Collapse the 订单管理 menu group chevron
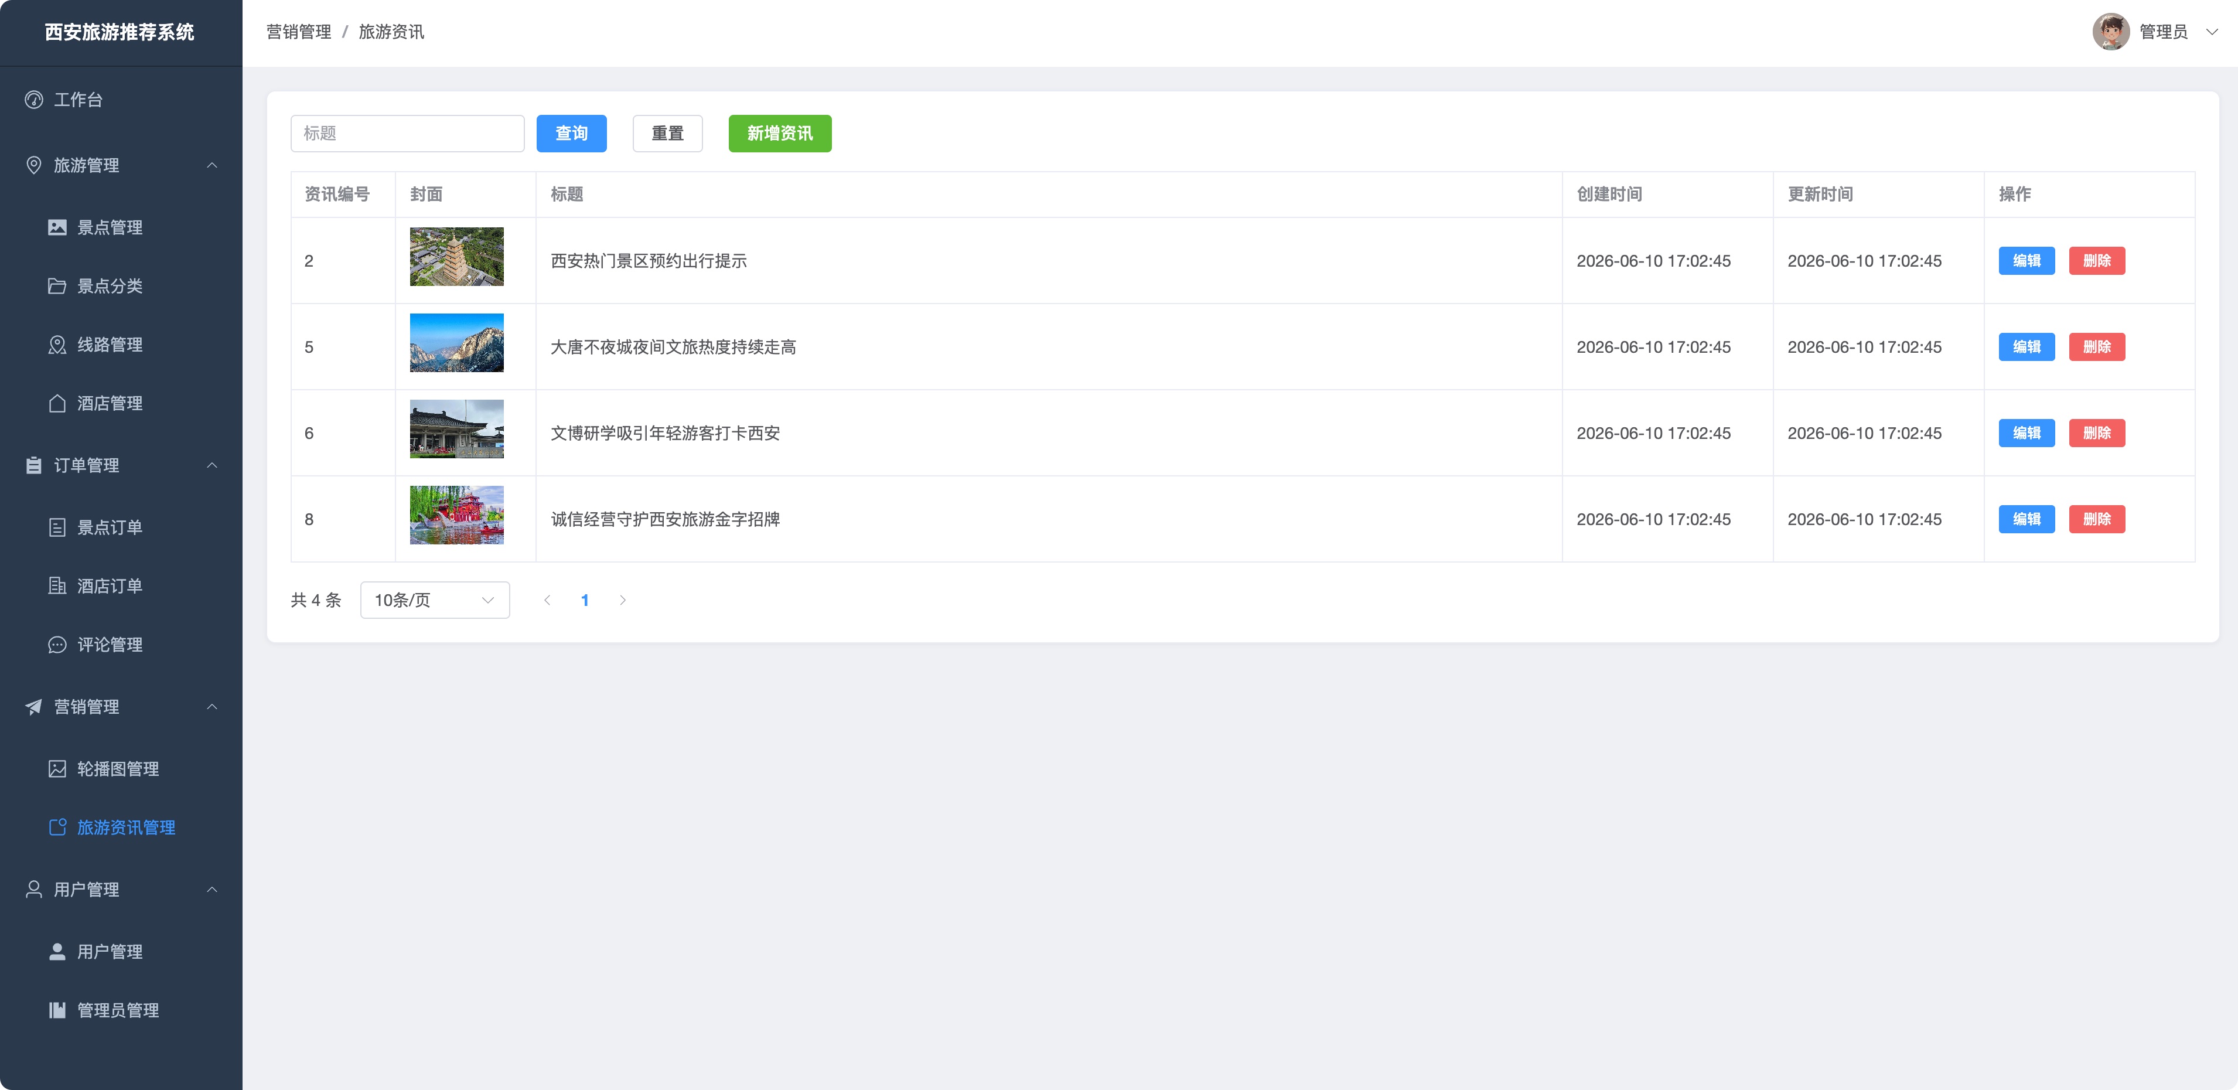2238x1090 pixels. click(212, 465)
